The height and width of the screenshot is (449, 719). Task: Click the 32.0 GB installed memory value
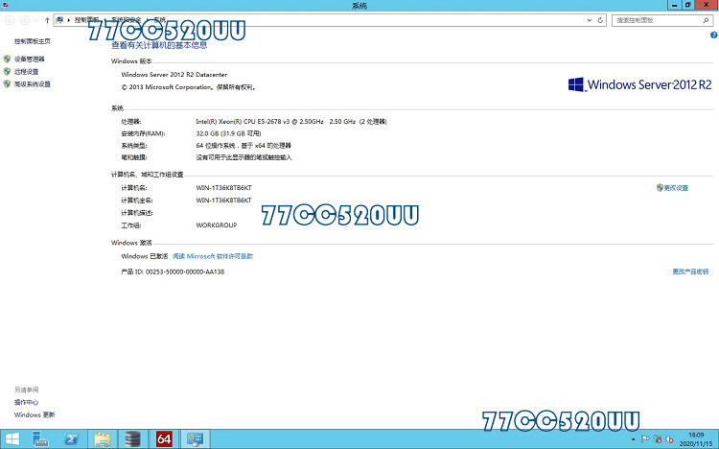tap(228, 133)
